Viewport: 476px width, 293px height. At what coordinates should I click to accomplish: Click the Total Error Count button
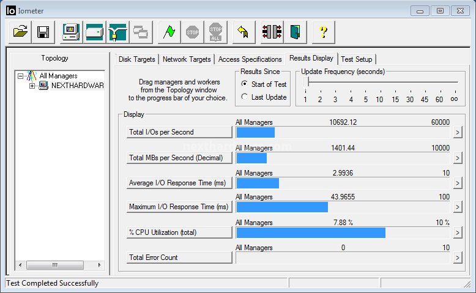click(179, 258)
